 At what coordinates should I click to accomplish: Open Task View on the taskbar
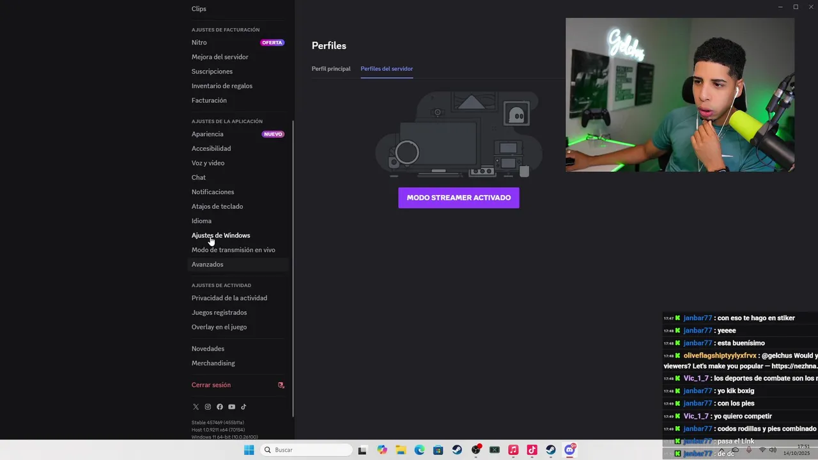(362, 450)
